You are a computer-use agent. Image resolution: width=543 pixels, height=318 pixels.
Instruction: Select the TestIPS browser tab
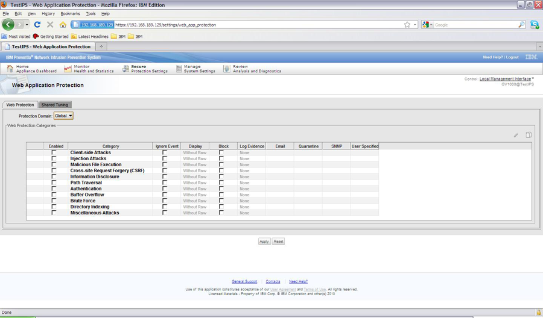[x=48, y=46]
